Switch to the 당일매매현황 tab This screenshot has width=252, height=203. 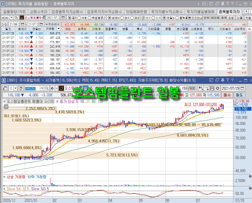(x=137, y=12)
